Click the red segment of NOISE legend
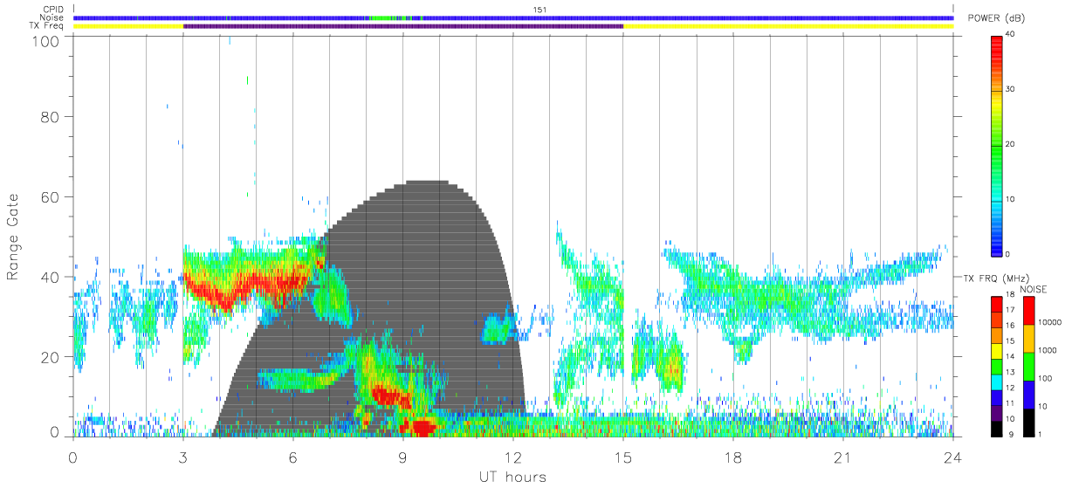 pyautogui.click(x=1028, y=311)
